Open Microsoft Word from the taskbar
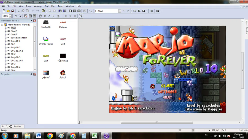248x139 pixels. [x=38, y=136]
